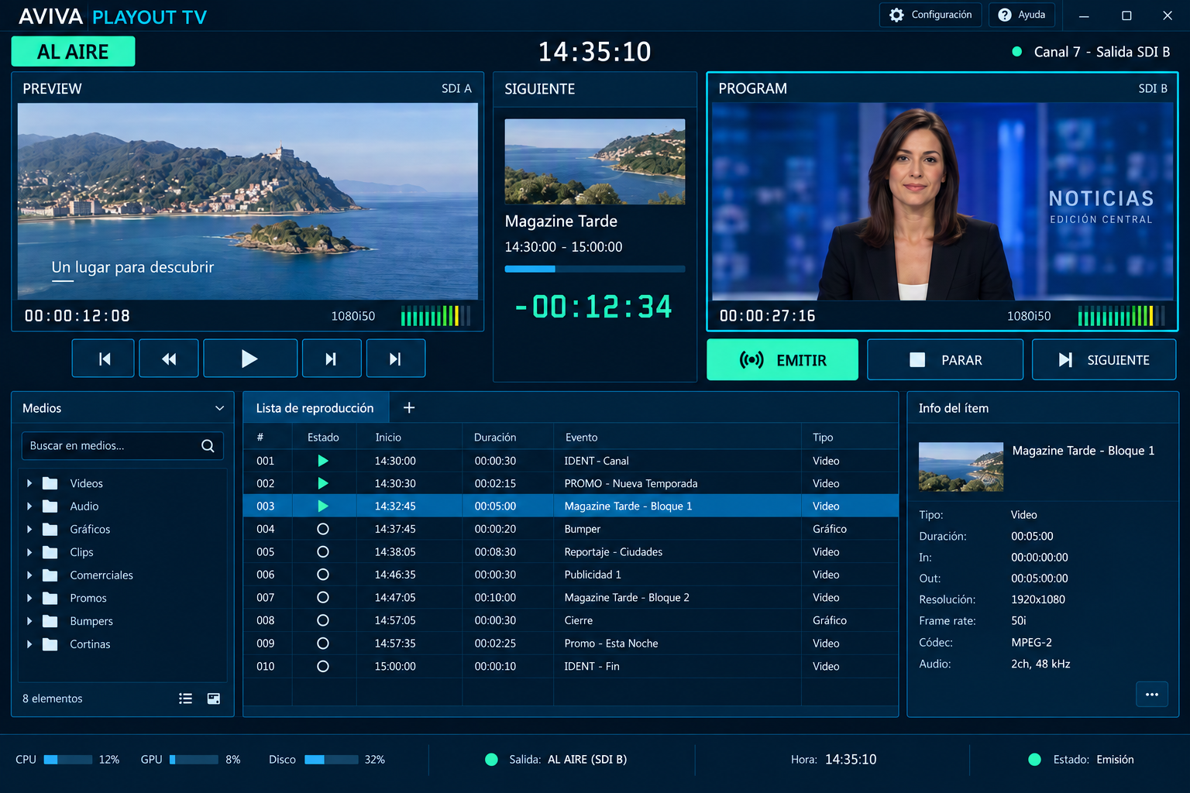Skip to end of preview clip
1190x793 pixels.
click(x=396, y=359)
